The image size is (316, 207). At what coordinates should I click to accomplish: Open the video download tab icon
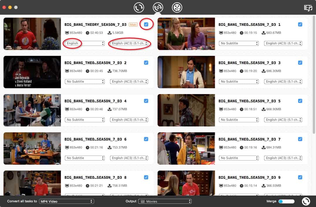pos(177,7)
